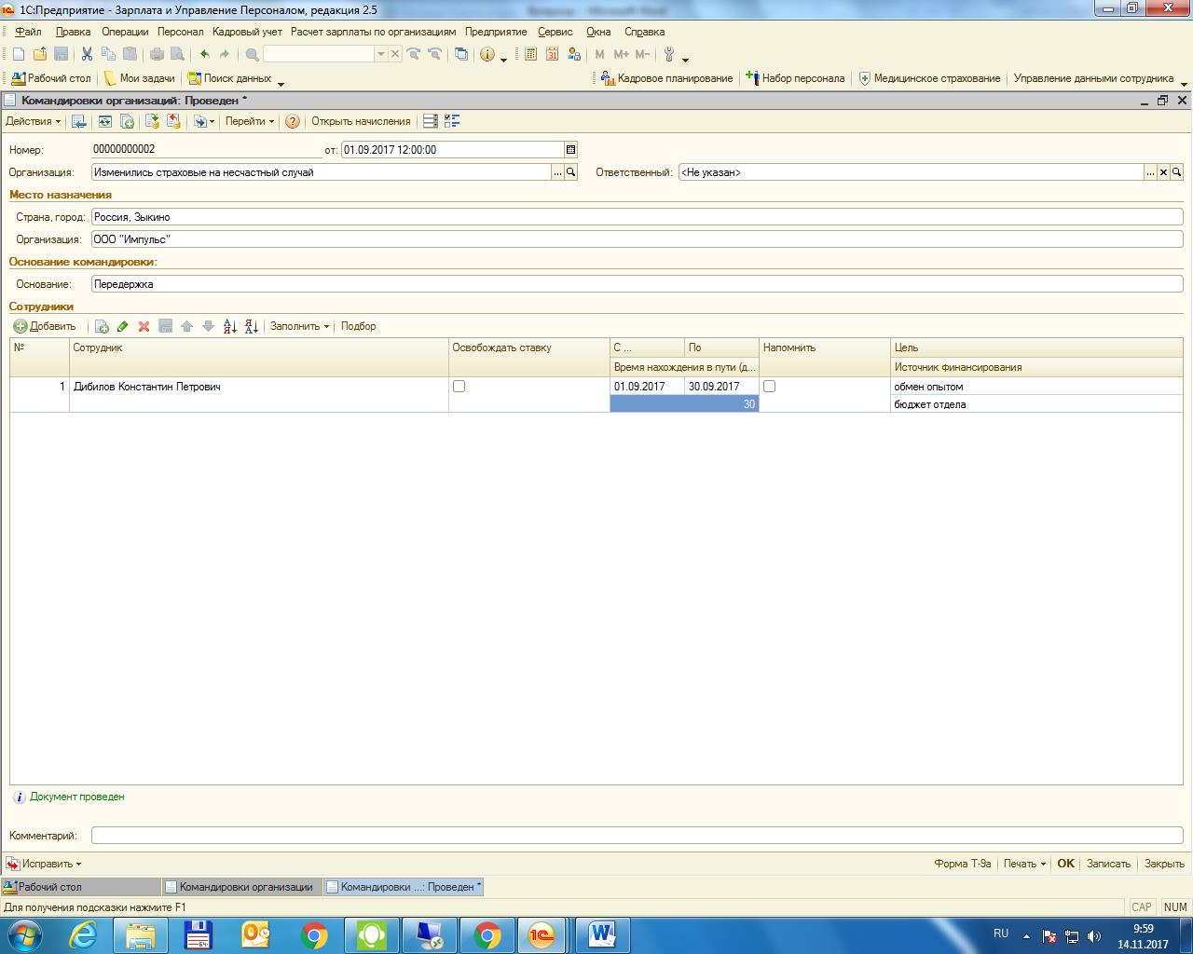The height and width of the screenshot is (954, 1193).
Task: Click the magnifier search icon in main toolbar
Action: (x=252, y=55)
